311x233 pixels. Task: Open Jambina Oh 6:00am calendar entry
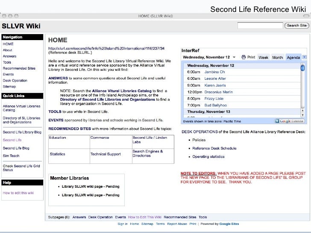click(214, 72)
